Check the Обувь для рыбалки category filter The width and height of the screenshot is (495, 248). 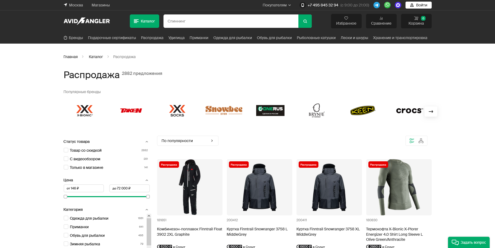pos(66,235)
